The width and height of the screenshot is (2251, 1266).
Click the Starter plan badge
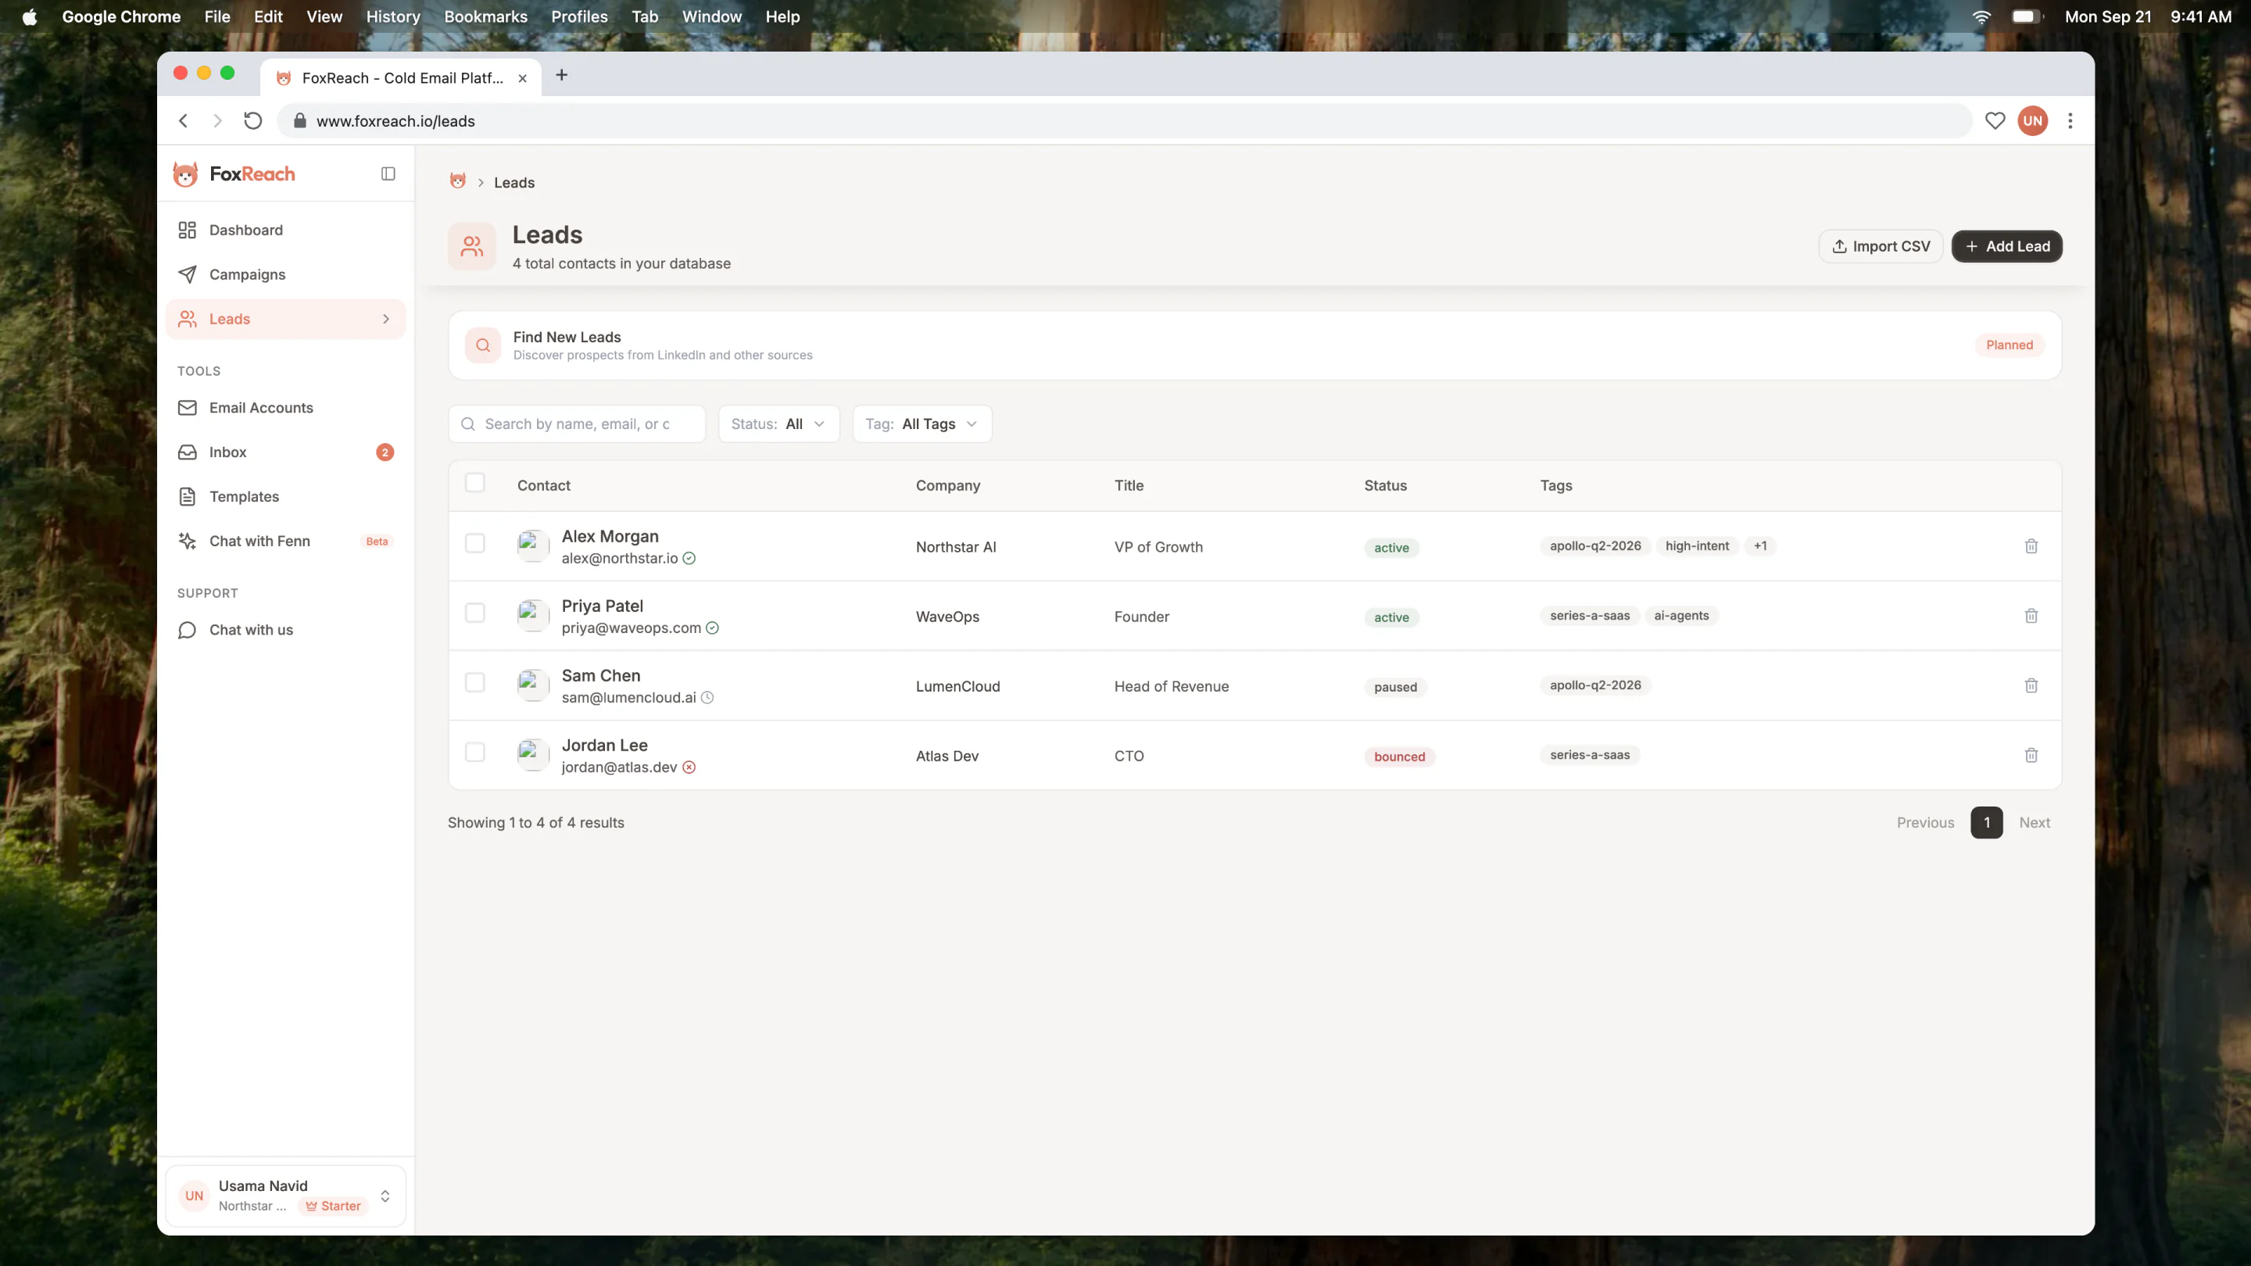333,1206
